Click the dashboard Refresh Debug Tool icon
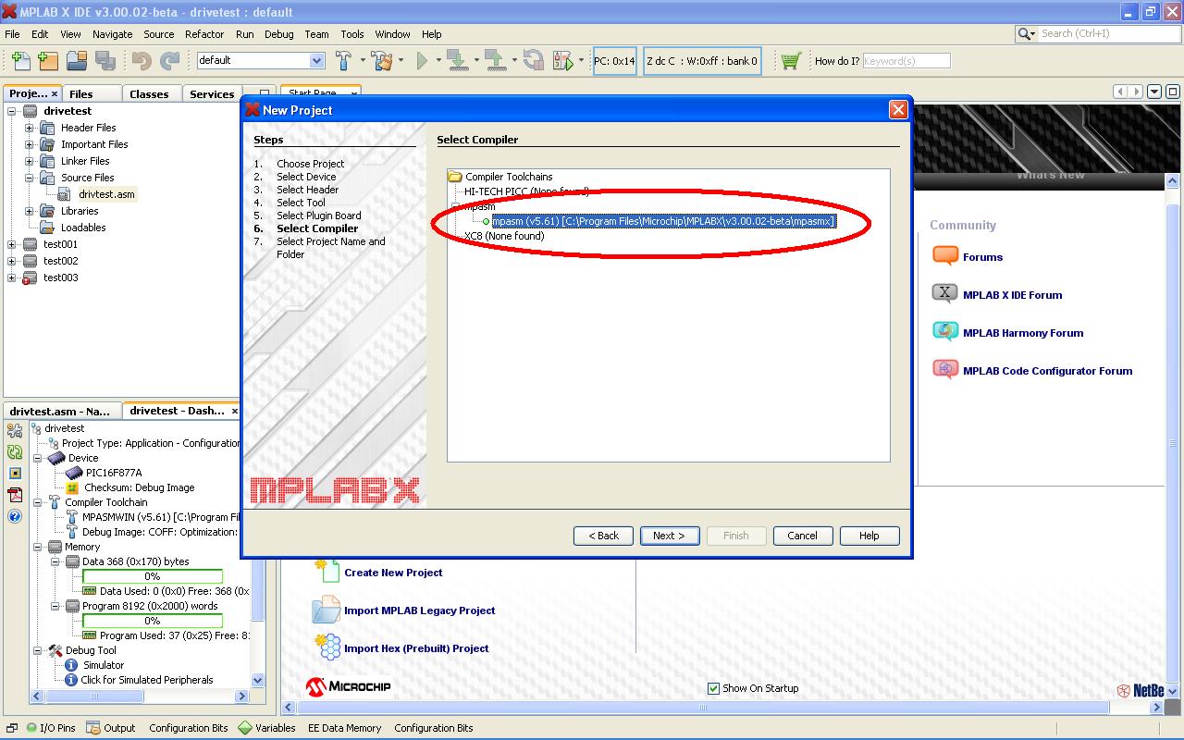This screenshot has width=1184, height=740. click(15, 452)
